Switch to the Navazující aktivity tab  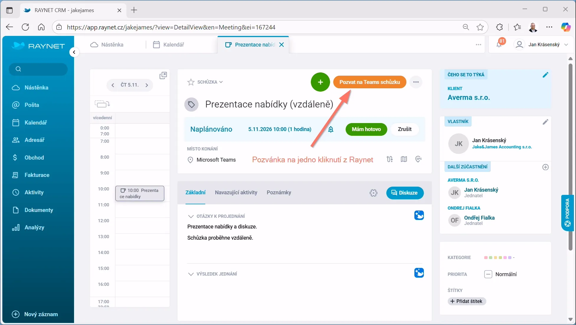[236, 193]
